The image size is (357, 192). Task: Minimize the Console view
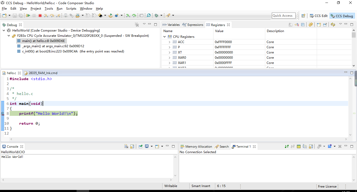(x=167, y=146)
